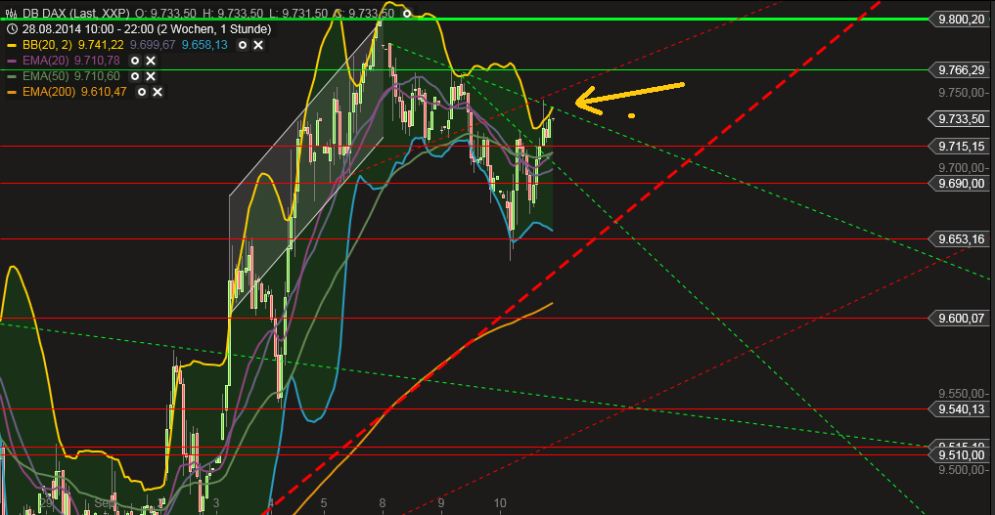Click the clock icon beside the date range

click(x=12, y=29)
